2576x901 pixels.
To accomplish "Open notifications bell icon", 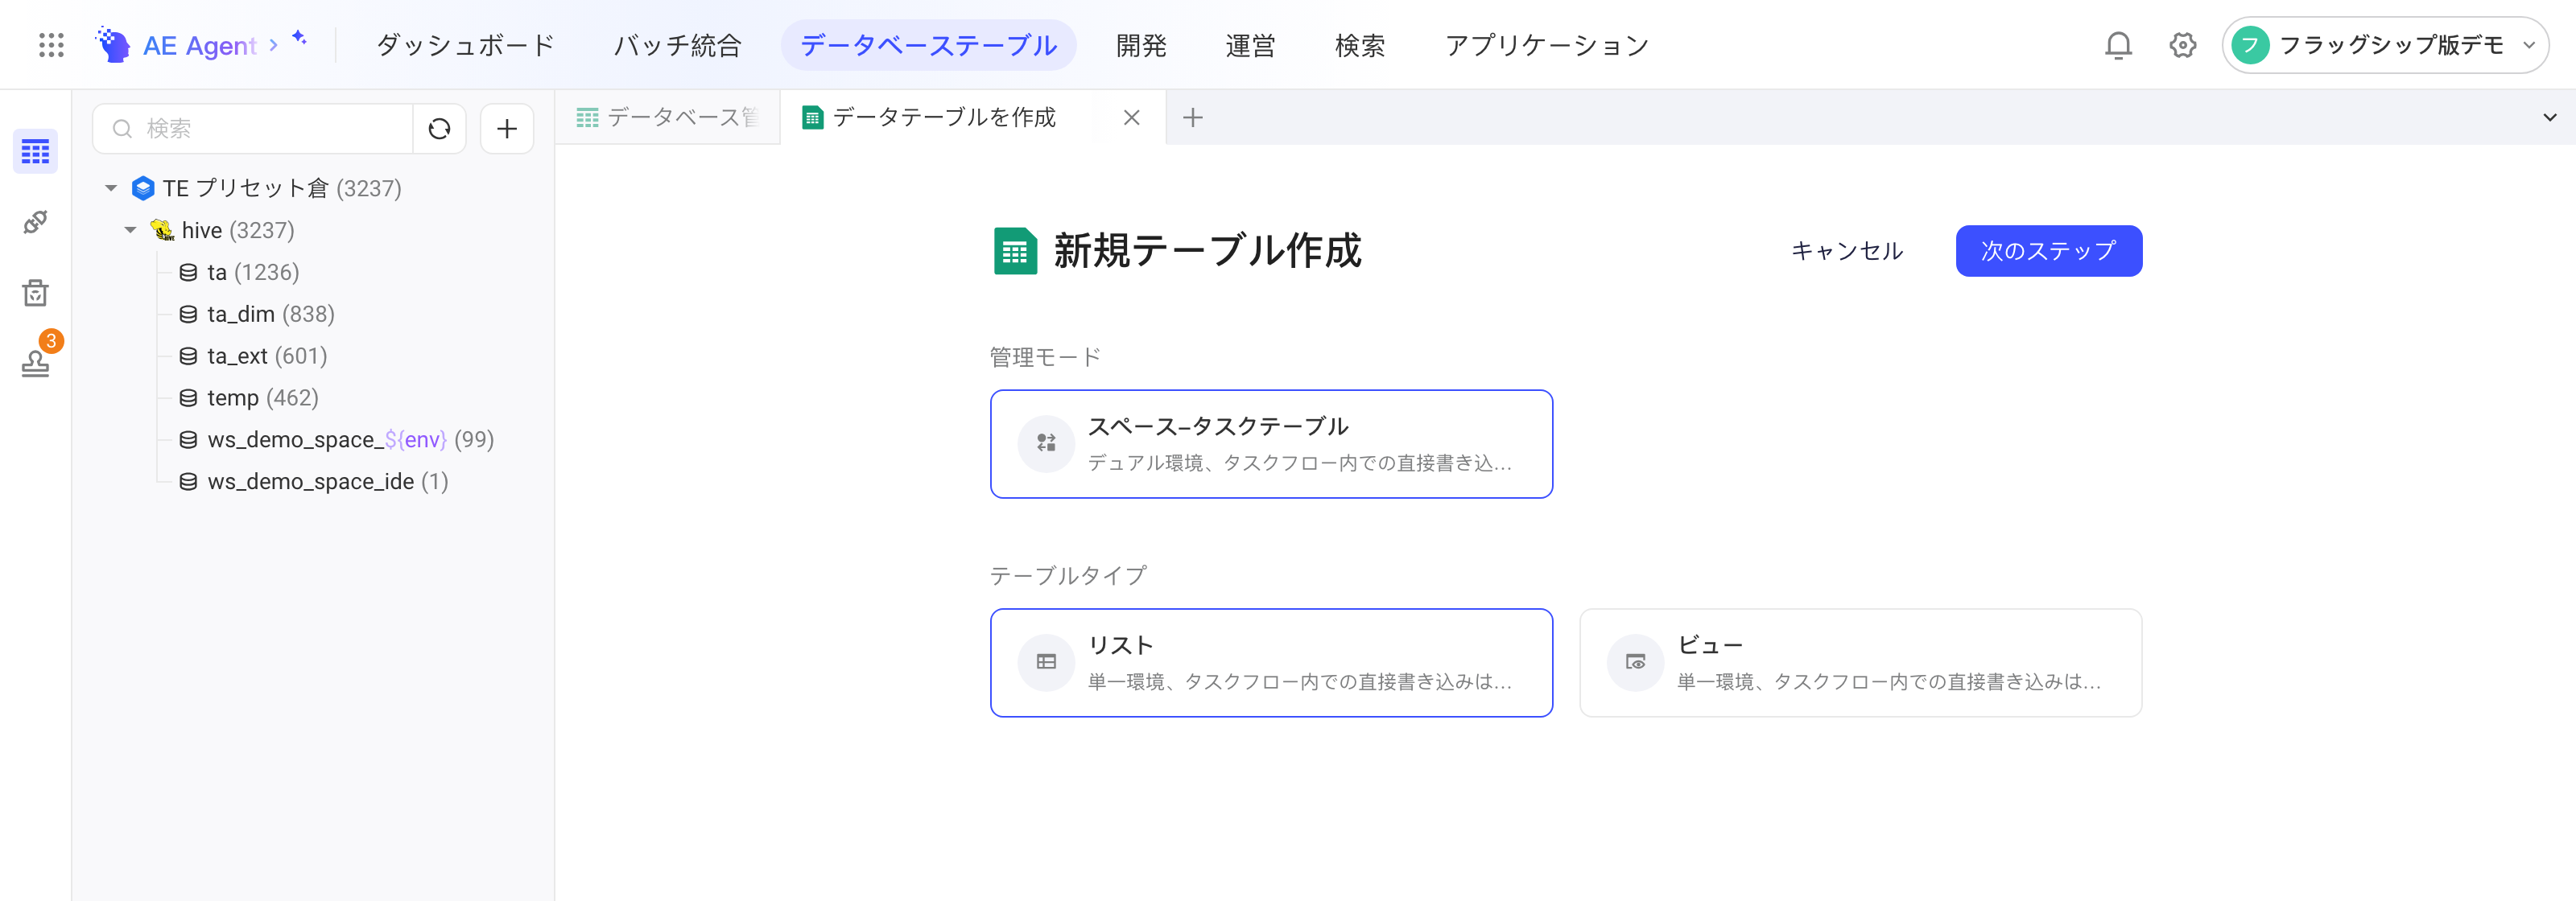I will pyautogui.click(x=2118, y=45).
